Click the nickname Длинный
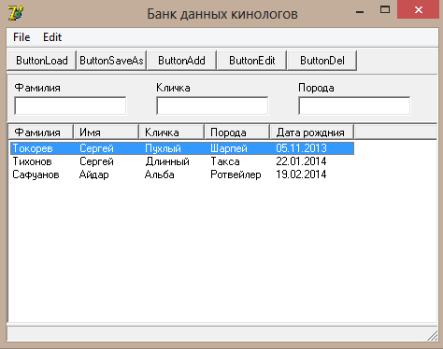The height and width of the screenshot is (349, 443). coord(167,161)
